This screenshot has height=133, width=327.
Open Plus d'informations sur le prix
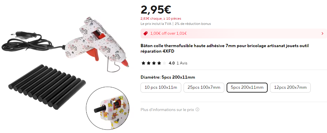click(167, 110)
